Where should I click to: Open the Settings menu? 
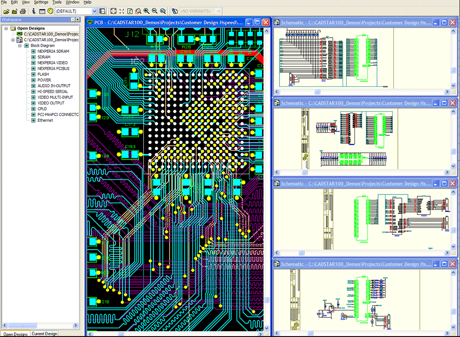[41, 2]
